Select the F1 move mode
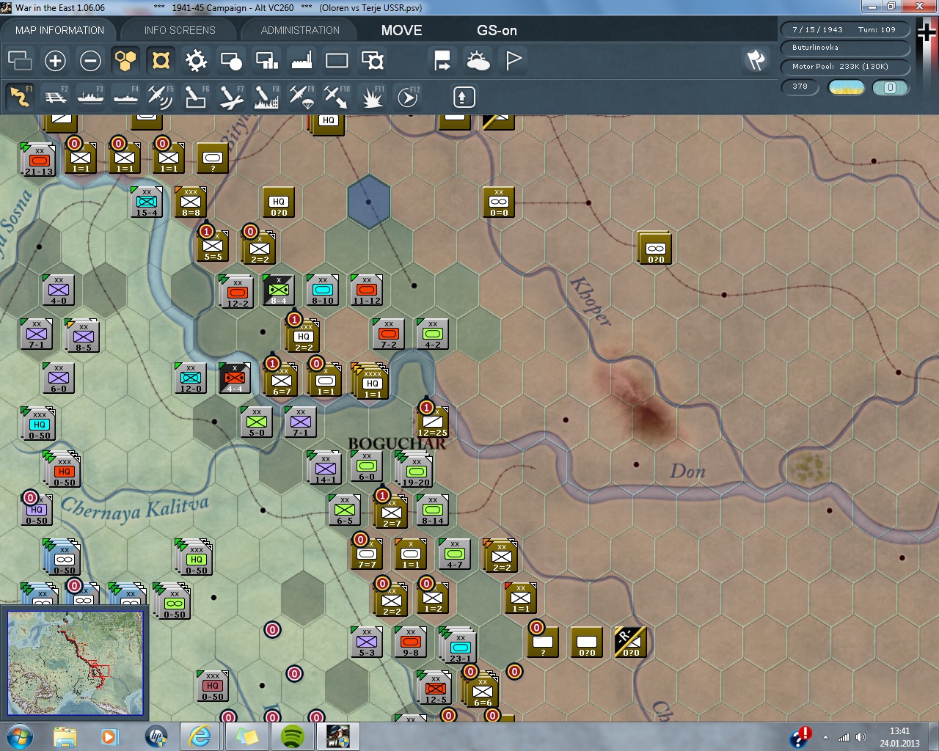This screenshot has width=939, height=751. [x=20, y=96]
